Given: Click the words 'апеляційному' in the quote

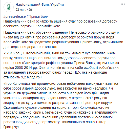Looking at the screenshot, I should click(106, 113).
